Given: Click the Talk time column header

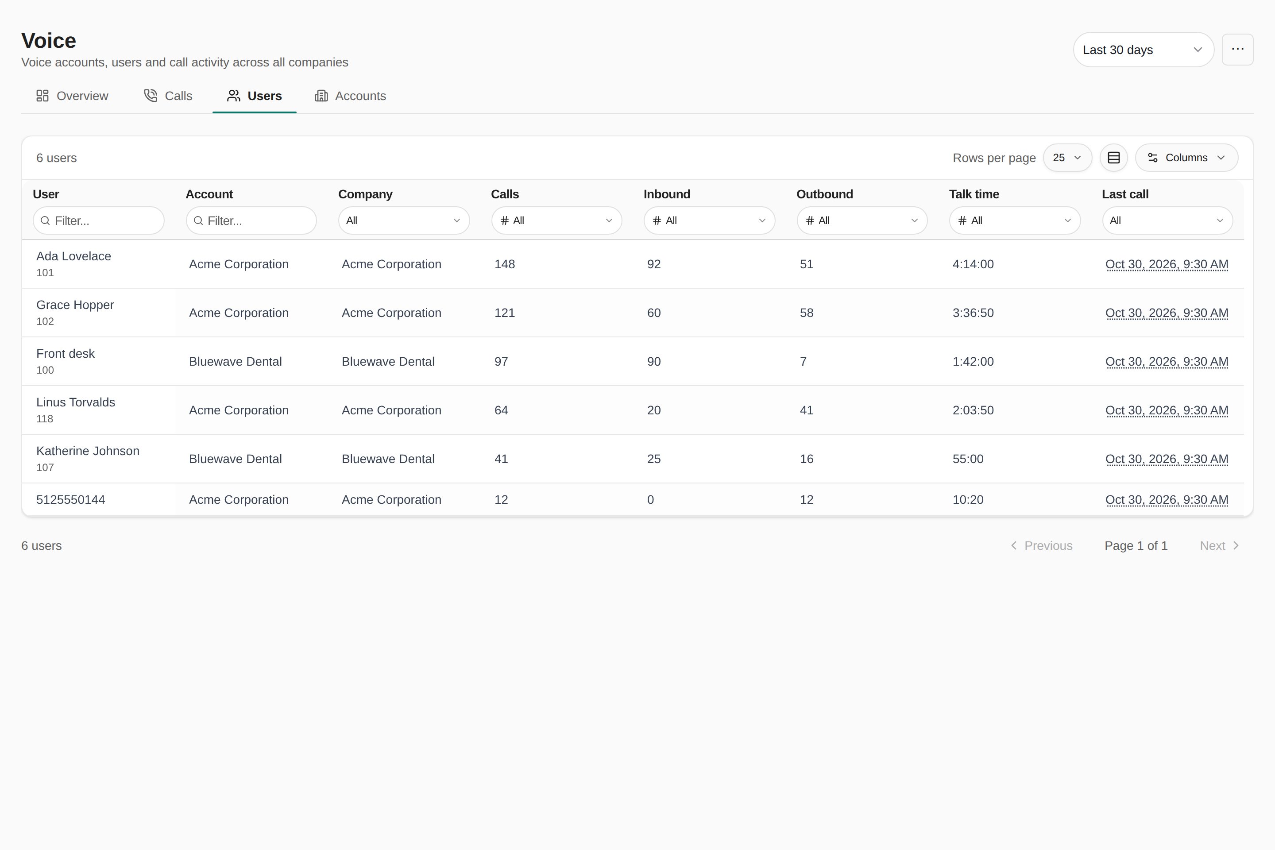Looking at the screenshot, I should pyautogui.click(x=974, y=194).
